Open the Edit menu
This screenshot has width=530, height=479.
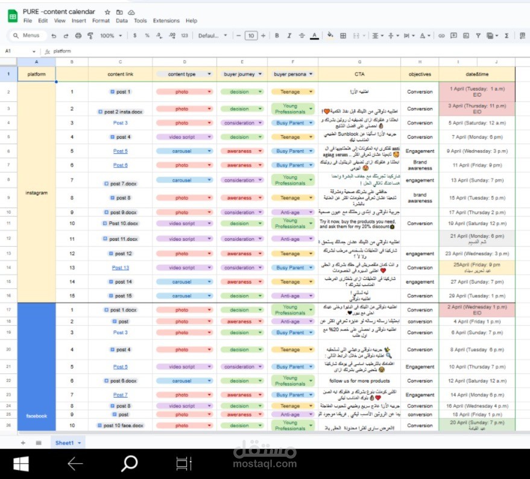tap(43, 21)
